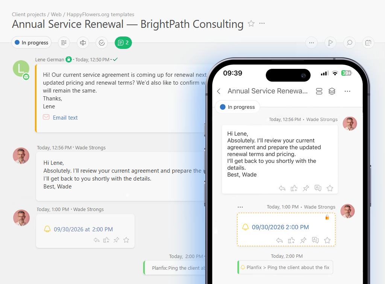The height and width of the screenshot is (284, 385).
Task: Like the phone reminder comment
Action: 291,240
